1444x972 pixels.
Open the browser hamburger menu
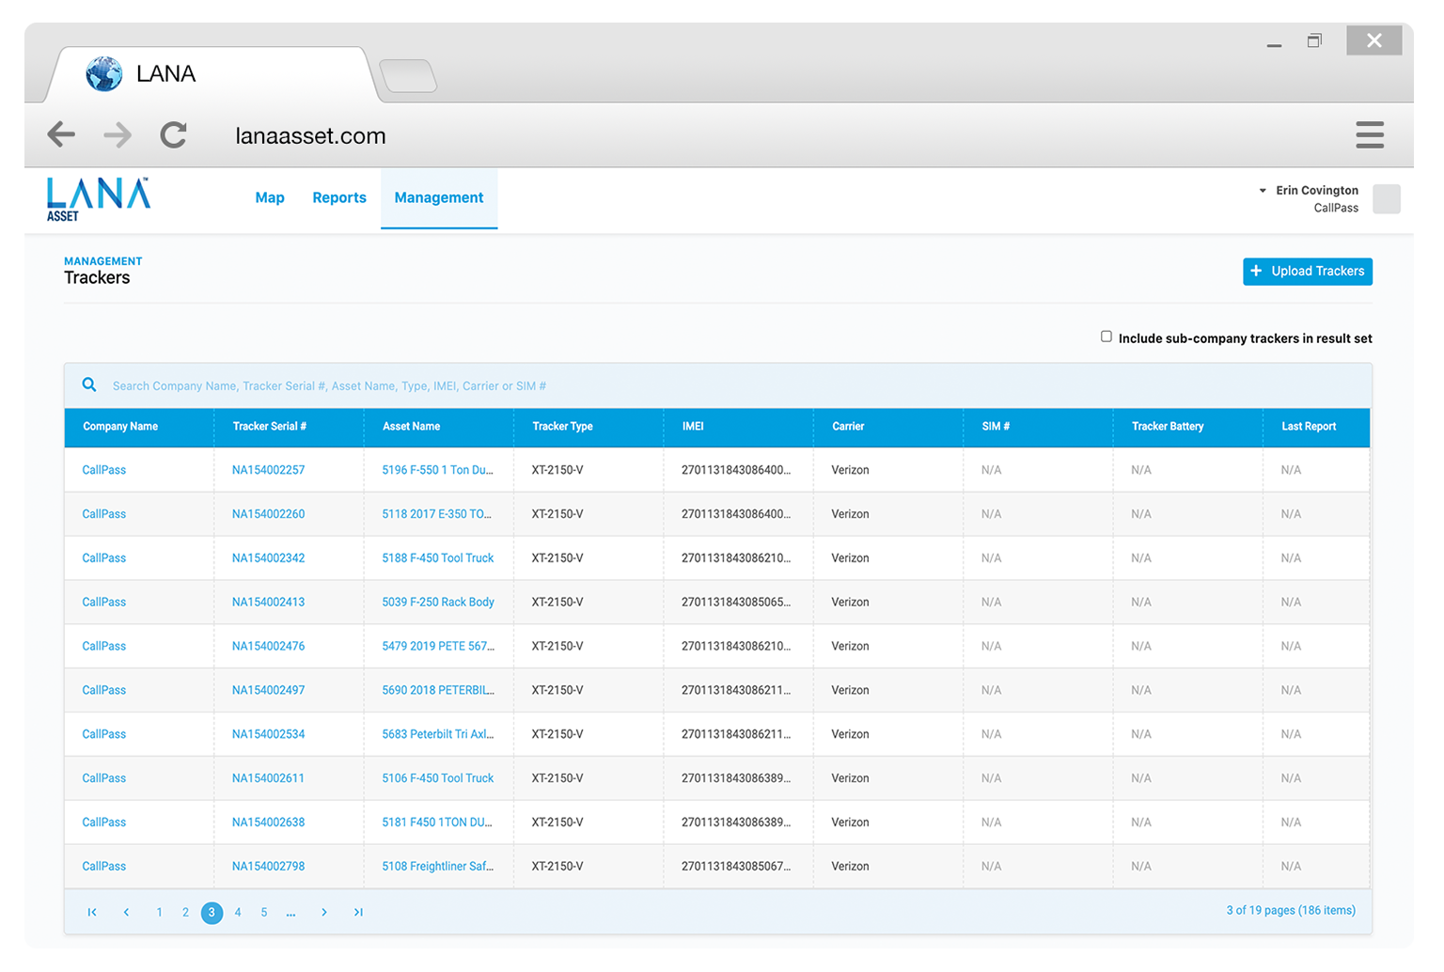pos(1370,134)
